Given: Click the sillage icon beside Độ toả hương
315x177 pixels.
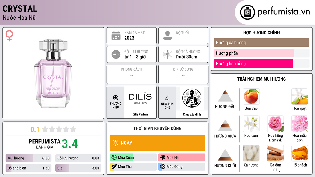Looking at the screenshot, I should coord(168,54).
